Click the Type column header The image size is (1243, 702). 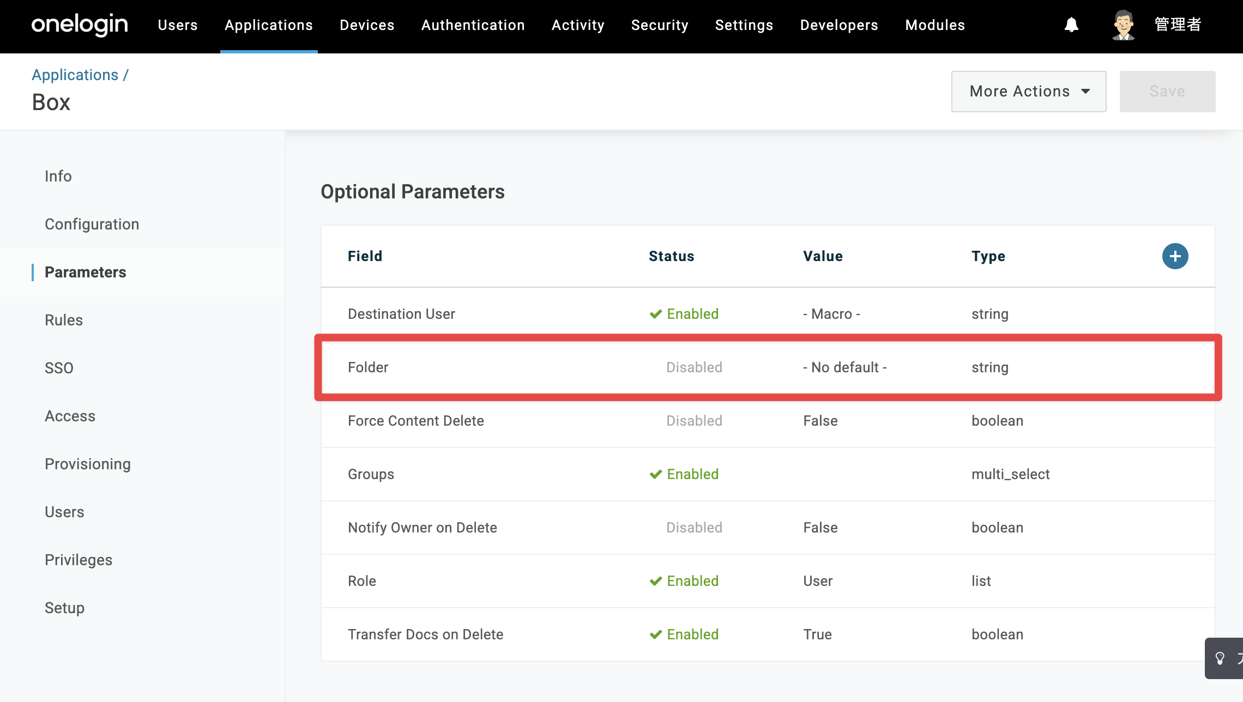[x=988, y=257]
